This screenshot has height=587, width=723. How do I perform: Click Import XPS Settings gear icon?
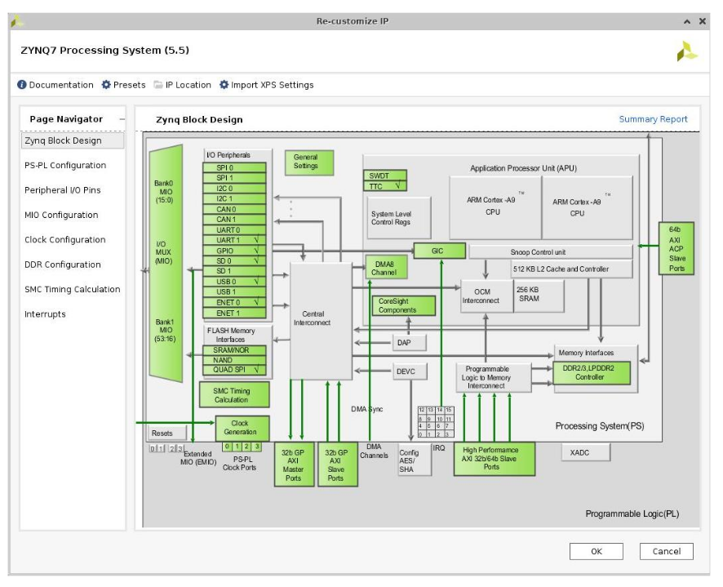click(224, 85)
